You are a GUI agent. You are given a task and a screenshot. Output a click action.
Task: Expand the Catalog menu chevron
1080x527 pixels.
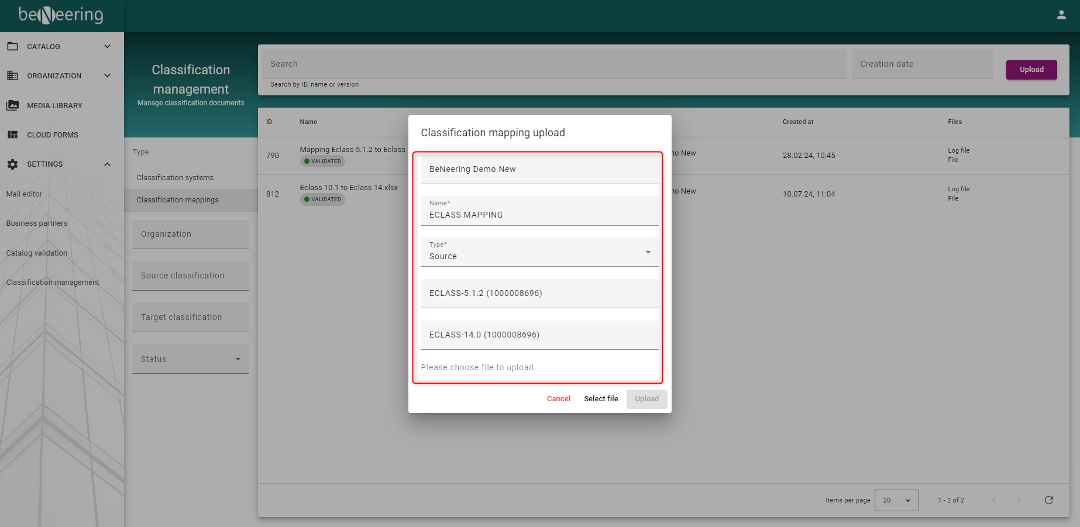click(107, 46)
